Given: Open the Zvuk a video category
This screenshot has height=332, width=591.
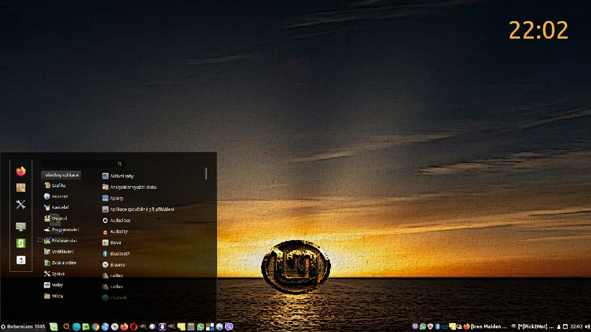Looking at the screenshot, I should pos(64,263).
